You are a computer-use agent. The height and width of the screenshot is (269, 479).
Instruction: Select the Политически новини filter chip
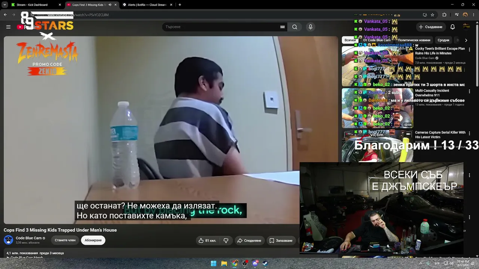point(414,40)
